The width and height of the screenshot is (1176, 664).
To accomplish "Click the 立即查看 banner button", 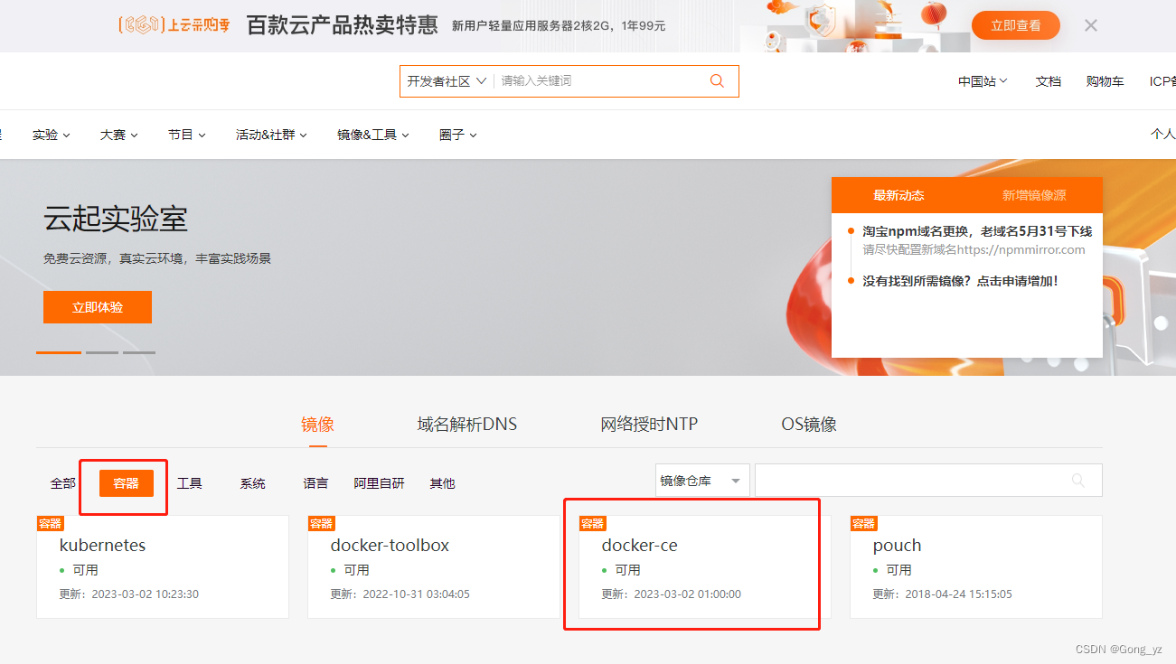I will 1016,25.
